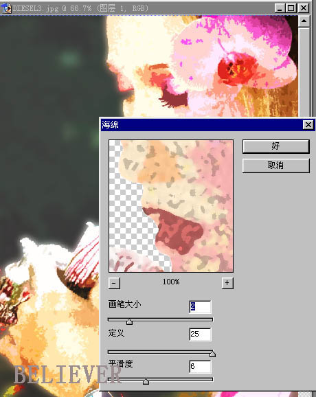Zoom out preview with minus button

coord(114,283)
